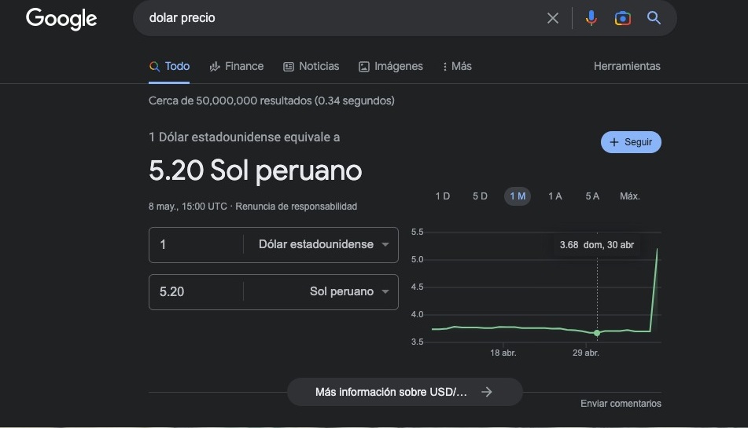Open Herramientas search tools
The width and height of the screenshot is (748, 428).
(627, 66)
